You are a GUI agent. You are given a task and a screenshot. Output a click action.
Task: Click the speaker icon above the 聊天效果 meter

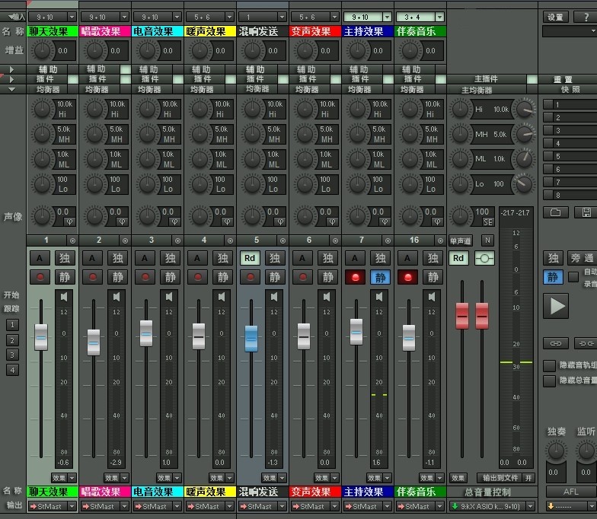[x=64, y=297]
